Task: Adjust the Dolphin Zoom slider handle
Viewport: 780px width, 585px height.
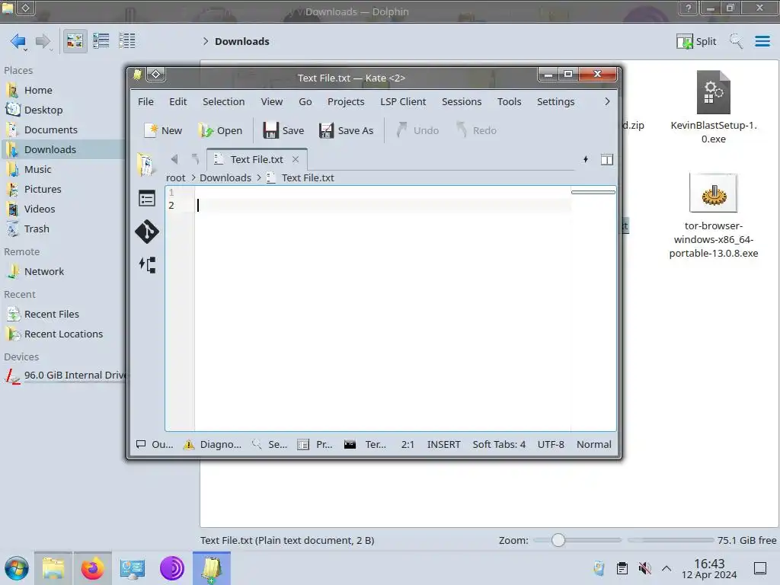Action: click(x=558, y=540)
